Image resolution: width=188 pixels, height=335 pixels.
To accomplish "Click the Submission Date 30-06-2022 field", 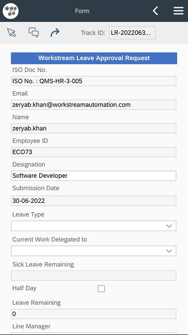I will [x=93, y=201].
